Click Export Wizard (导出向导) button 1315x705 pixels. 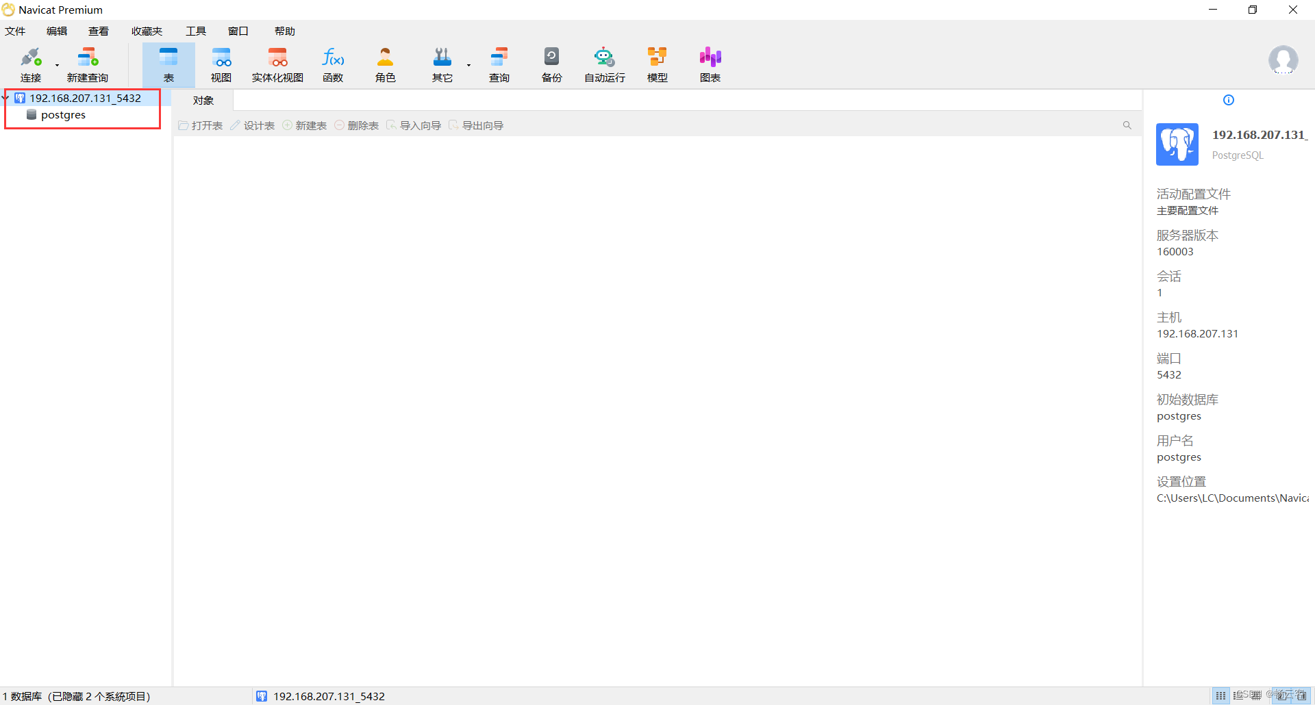click(476, 126)
